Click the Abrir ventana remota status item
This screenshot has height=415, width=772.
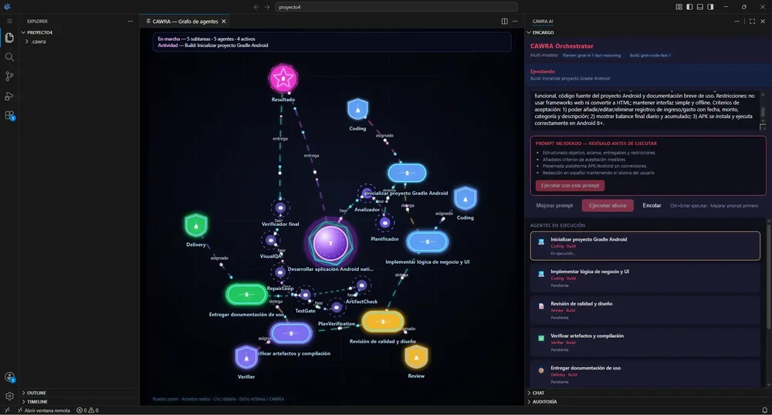[x=44, y=410]
